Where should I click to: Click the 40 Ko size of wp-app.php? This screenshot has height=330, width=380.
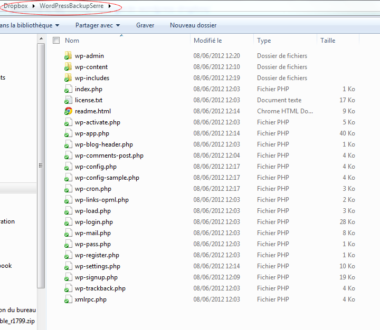pyautogui.click(x=347, y=133)
